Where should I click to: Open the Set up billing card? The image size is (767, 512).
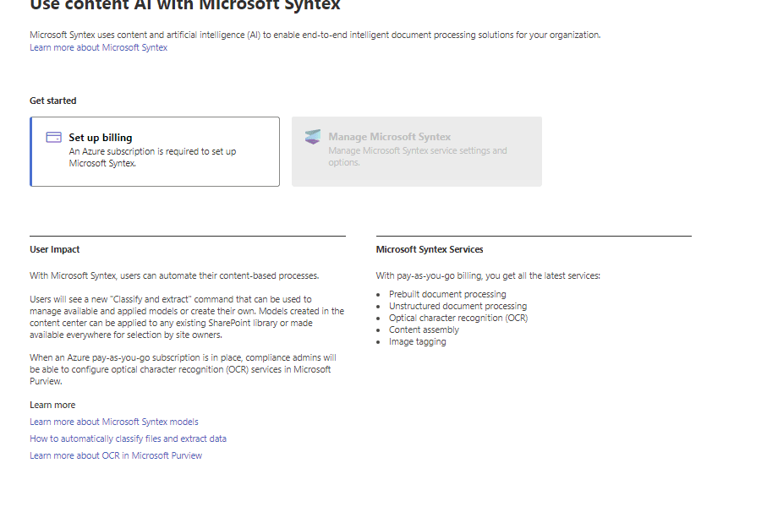[x=155, y=151]
